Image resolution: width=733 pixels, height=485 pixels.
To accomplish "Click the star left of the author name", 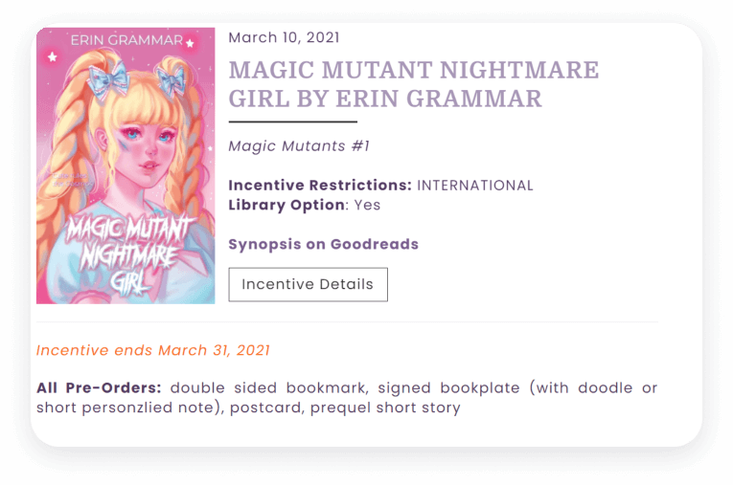I will coord(52,57).
